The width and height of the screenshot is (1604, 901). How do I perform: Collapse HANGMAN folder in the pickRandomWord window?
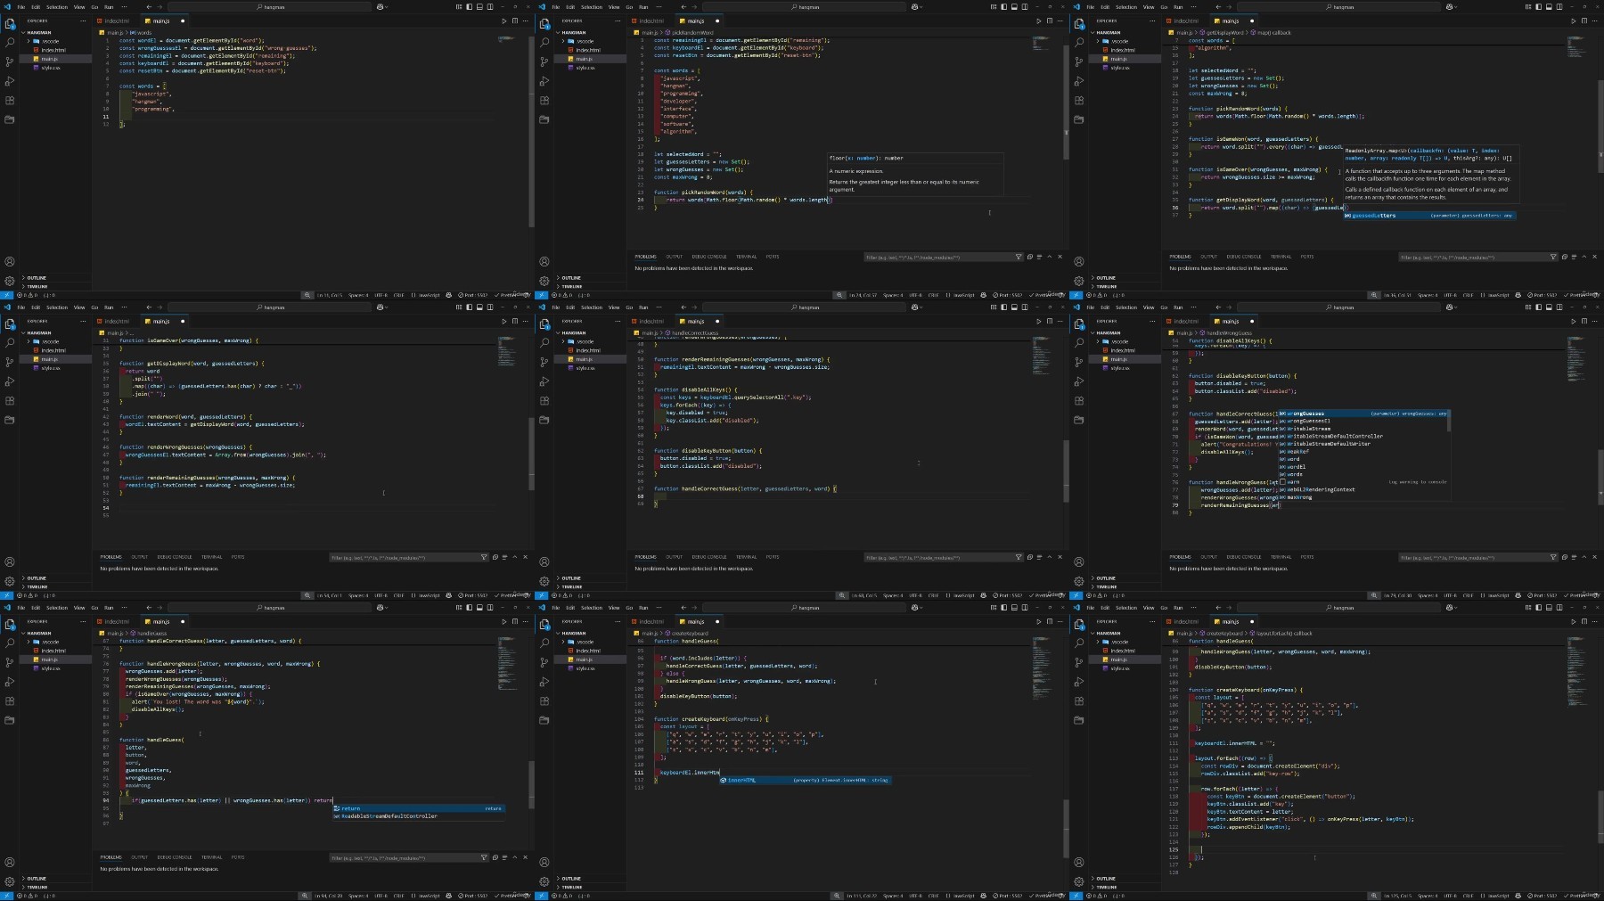click(574, 33)
